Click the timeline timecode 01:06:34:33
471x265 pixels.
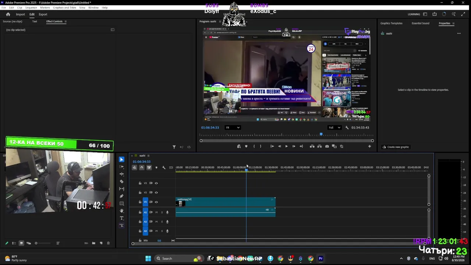coord(142,162)
